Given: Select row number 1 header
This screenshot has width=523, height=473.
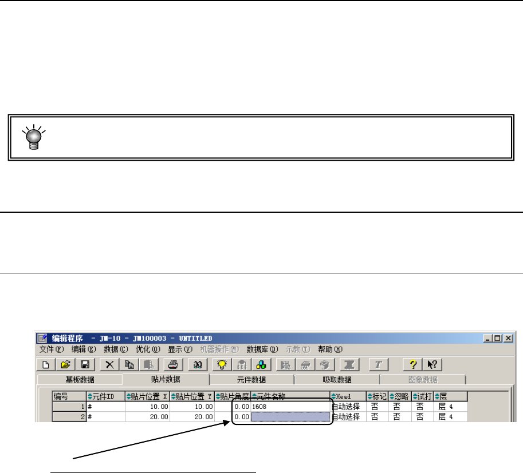Looking at the screenshot, I should 69,407.
